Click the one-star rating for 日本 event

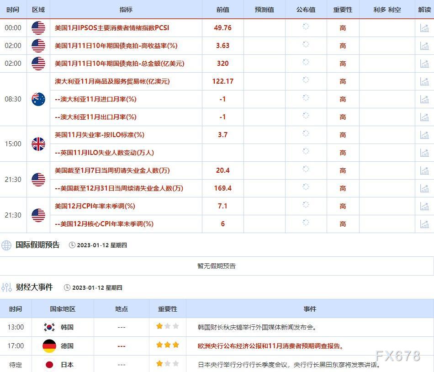[x=168, y=363]
